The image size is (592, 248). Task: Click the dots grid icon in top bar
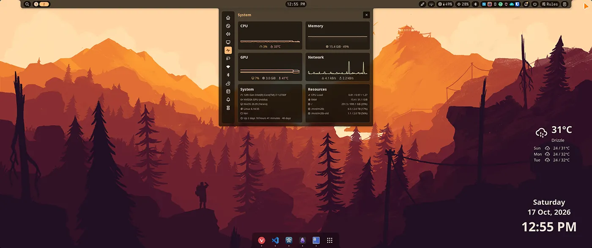(x=431, y=4)
